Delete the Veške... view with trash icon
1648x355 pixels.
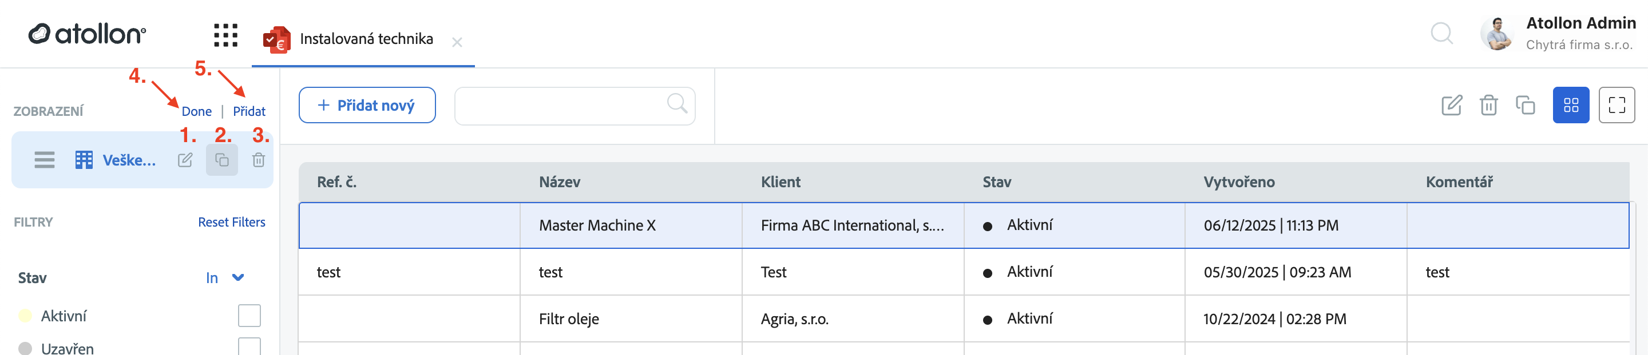point(259,160)
